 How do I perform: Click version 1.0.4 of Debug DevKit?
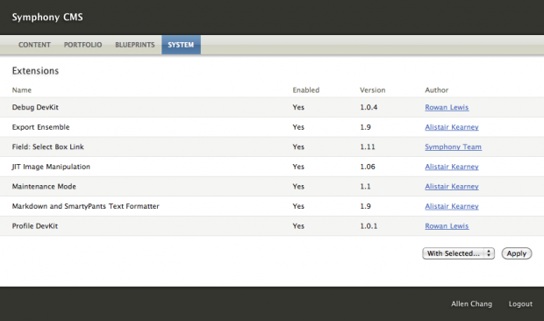point(369,107)
